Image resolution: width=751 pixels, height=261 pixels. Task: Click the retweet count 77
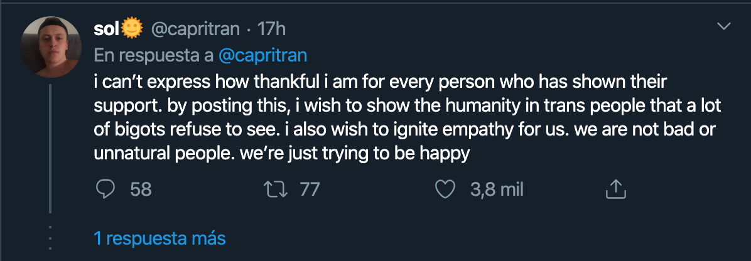310,189
